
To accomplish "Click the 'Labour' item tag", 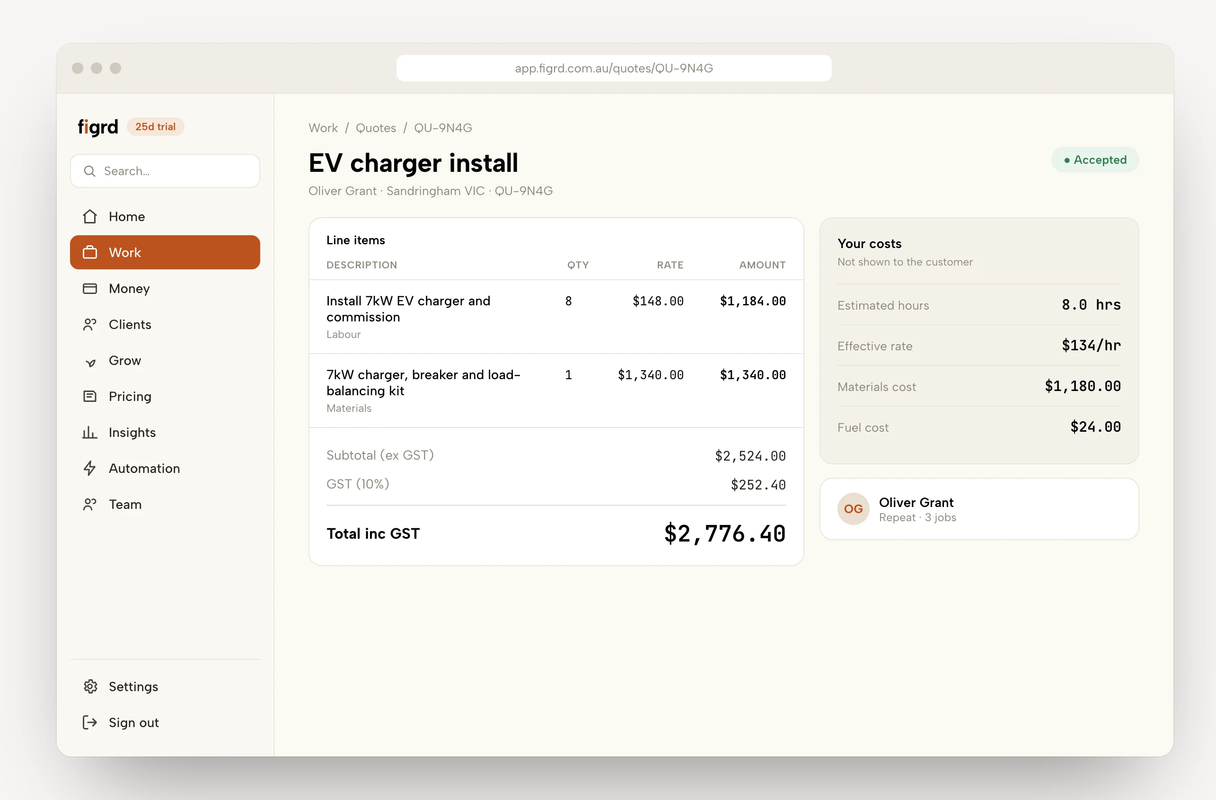I will (x=344, y=334).
